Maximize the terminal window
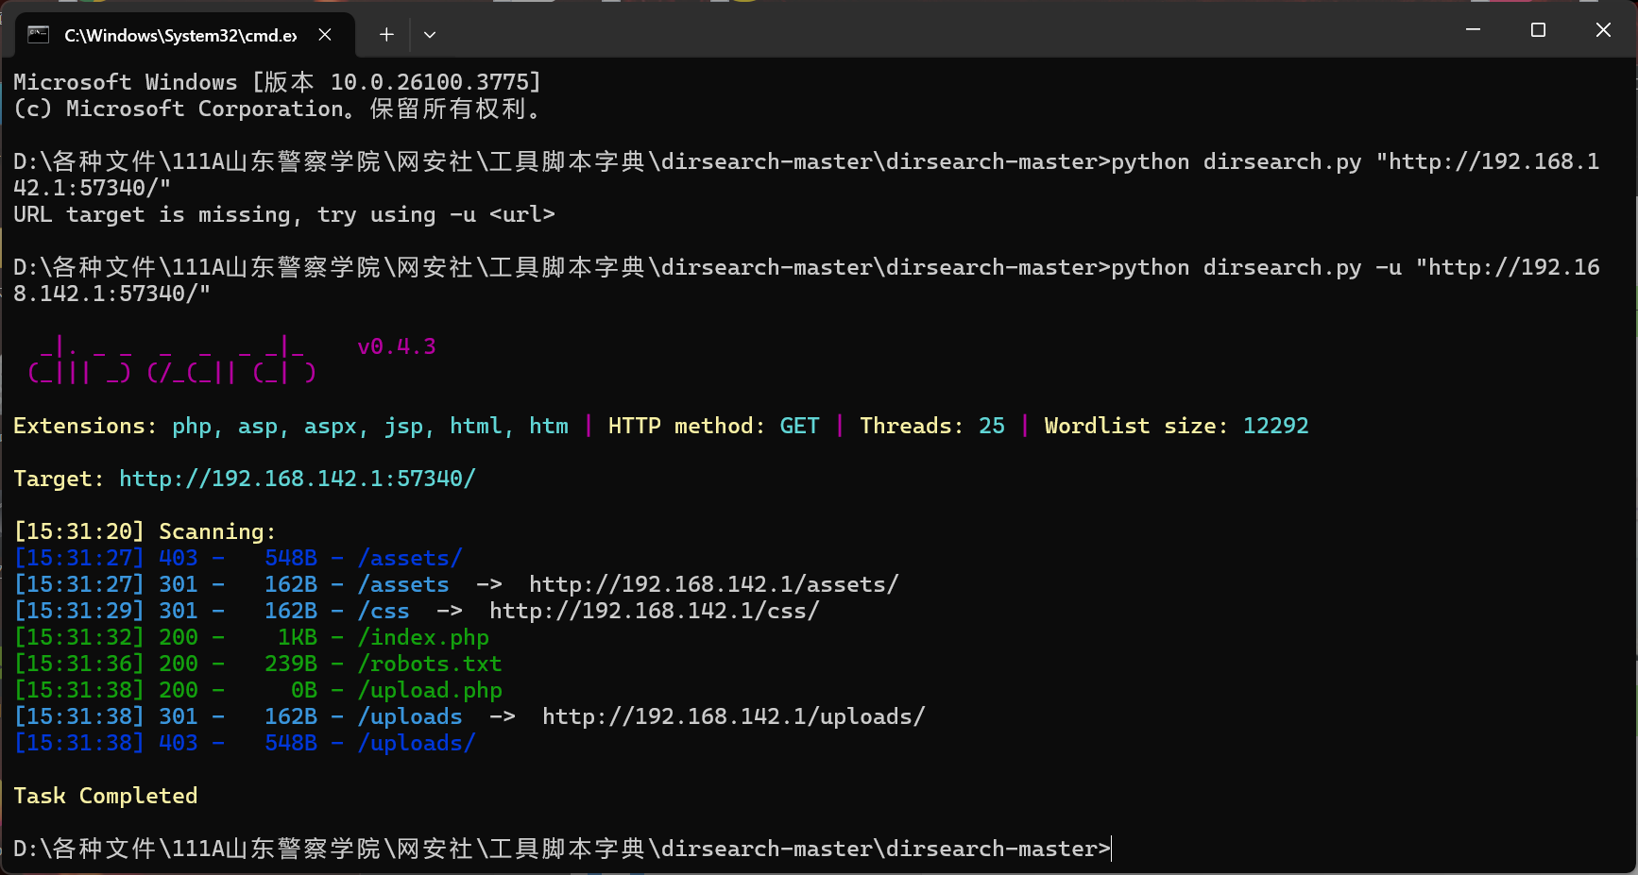This screenshot has width=1638, height=875. 1538,30
